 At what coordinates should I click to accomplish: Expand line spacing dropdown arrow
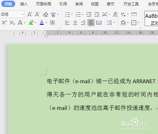(x=114, y=23)
